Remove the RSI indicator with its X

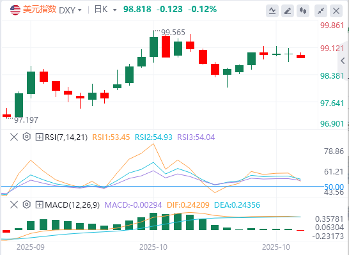coord(14,137)
